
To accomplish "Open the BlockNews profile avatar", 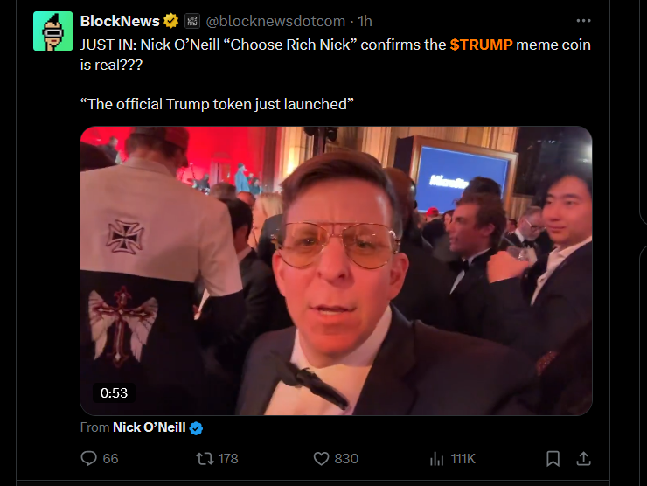I will point(52,31).
